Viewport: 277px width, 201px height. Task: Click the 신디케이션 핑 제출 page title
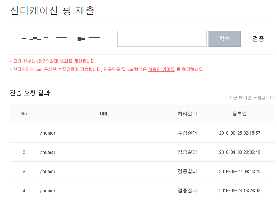click(52, 11)
